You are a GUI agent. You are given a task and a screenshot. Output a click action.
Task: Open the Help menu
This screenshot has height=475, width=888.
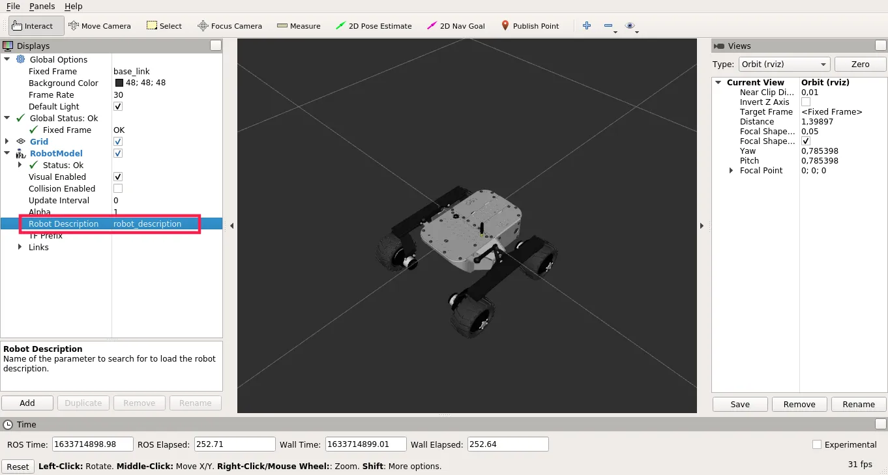pos(73,7)
